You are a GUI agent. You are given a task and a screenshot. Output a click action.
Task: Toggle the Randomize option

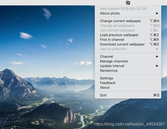[x=128, y=70]
